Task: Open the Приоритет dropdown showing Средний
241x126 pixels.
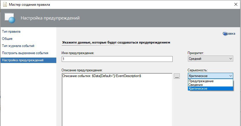Action: click(x=211, y=59)
